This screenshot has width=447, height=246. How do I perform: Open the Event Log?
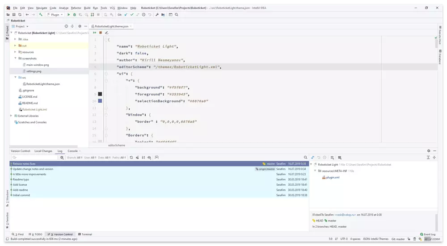point(428,234)
